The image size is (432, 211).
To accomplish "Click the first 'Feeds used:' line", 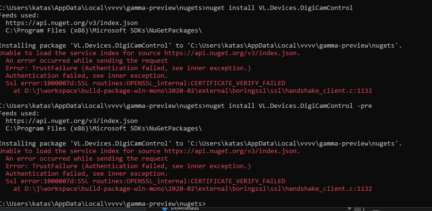I will pyautogui.click(x=19, y=16).
